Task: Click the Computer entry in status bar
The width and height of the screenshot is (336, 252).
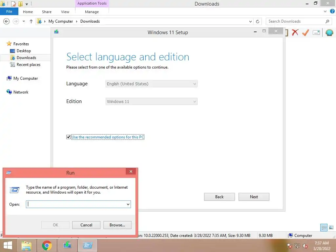Action: (x=300, y=235)
